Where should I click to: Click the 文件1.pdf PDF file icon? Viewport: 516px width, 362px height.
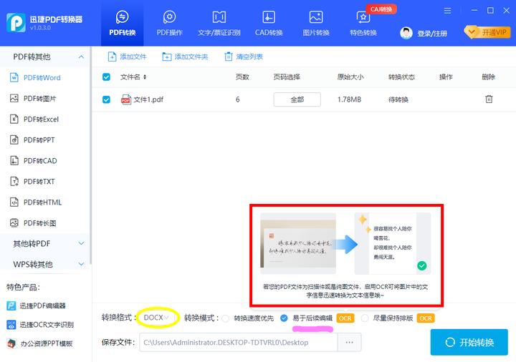(125, 99)
